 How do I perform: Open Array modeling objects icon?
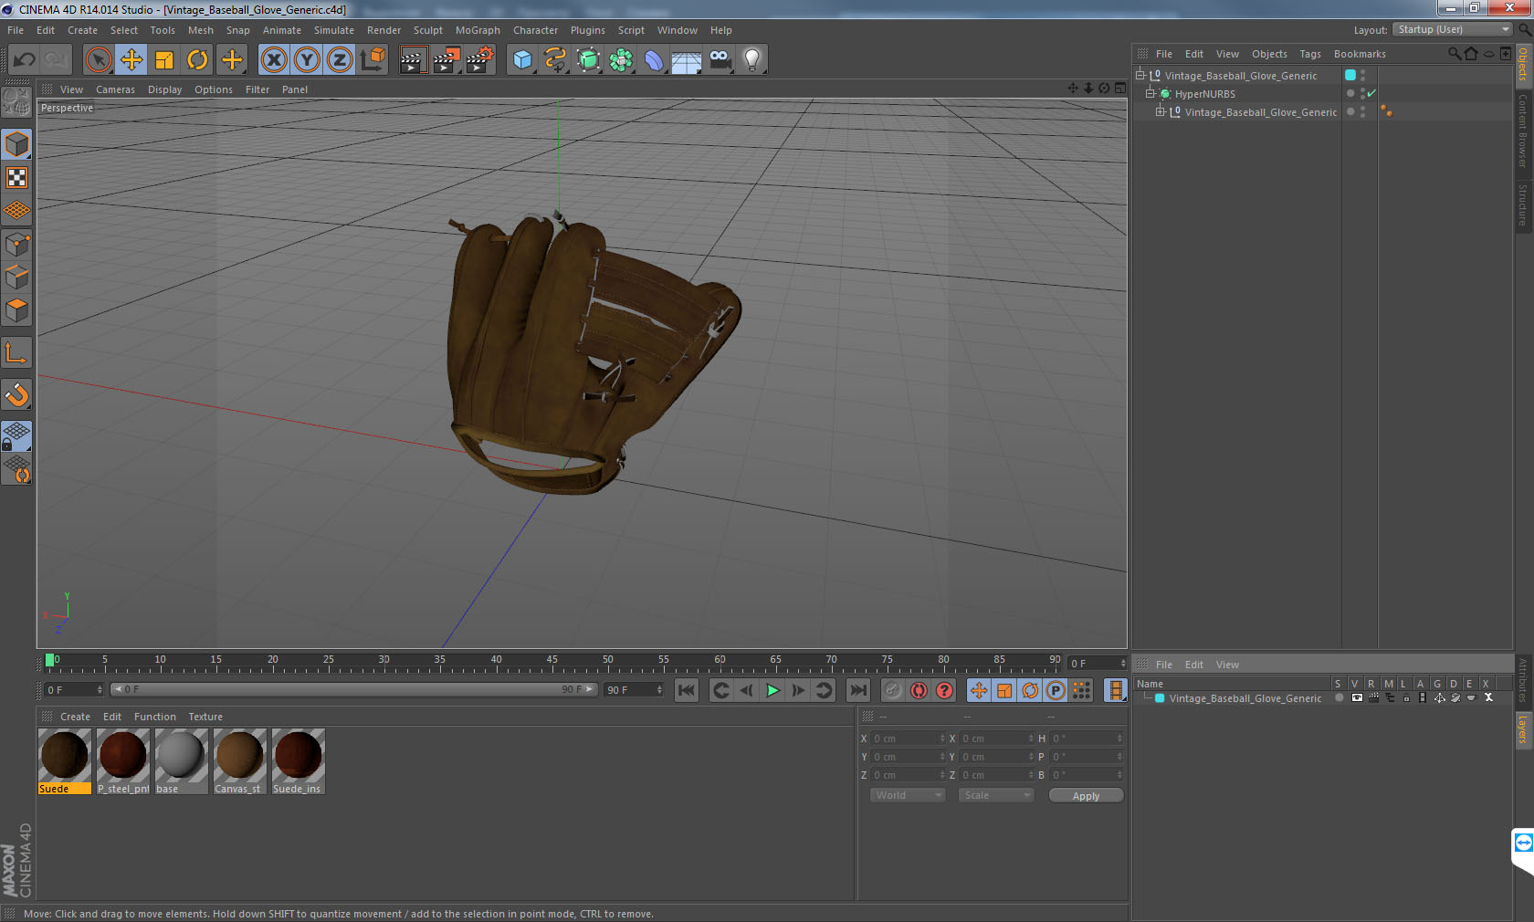click(621, 60)
